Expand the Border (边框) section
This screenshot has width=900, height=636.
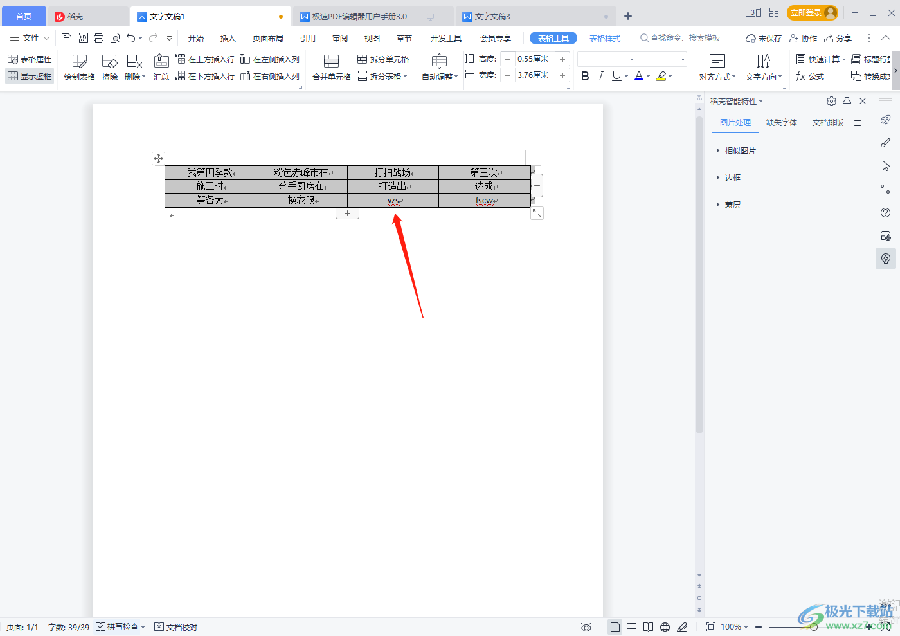tap(728, 177)
